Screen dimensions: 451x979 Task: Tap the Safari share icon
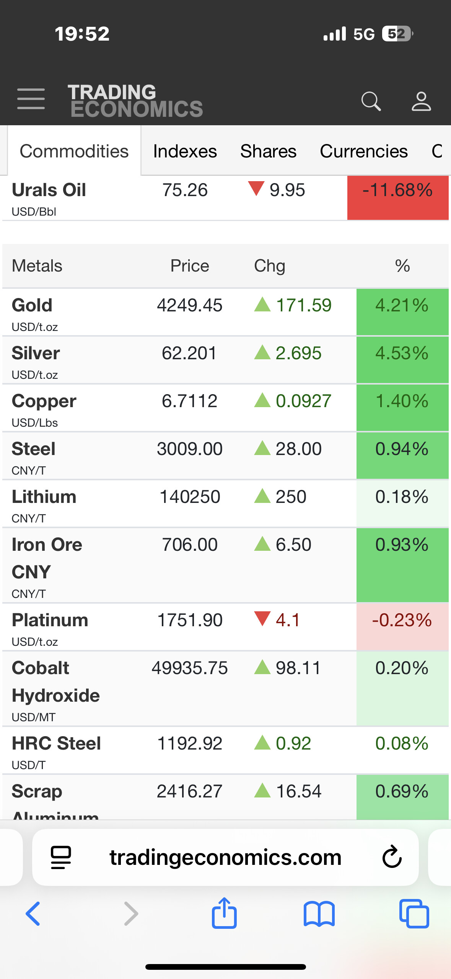pyautogui.click(x=224, y=913)
